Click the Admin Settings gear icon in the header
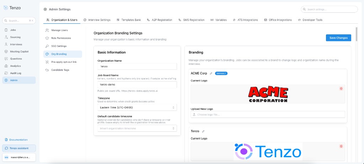Screen dimensions: 364x164 [x=45, y=9]
